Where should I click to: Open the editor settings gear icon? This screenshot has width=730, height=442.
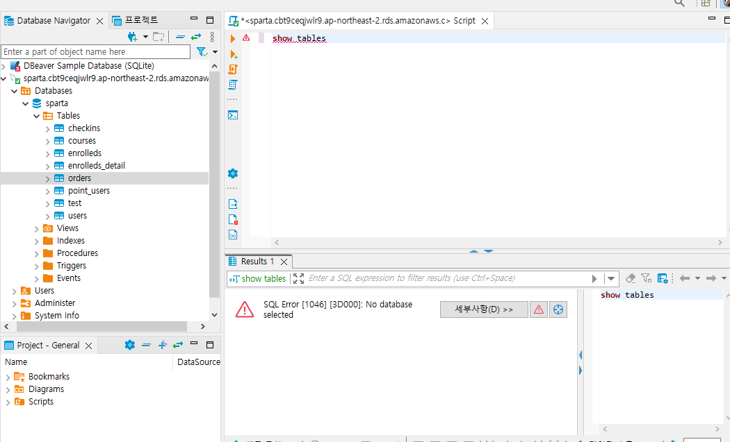pyautogui.click(x=233, y=173)
